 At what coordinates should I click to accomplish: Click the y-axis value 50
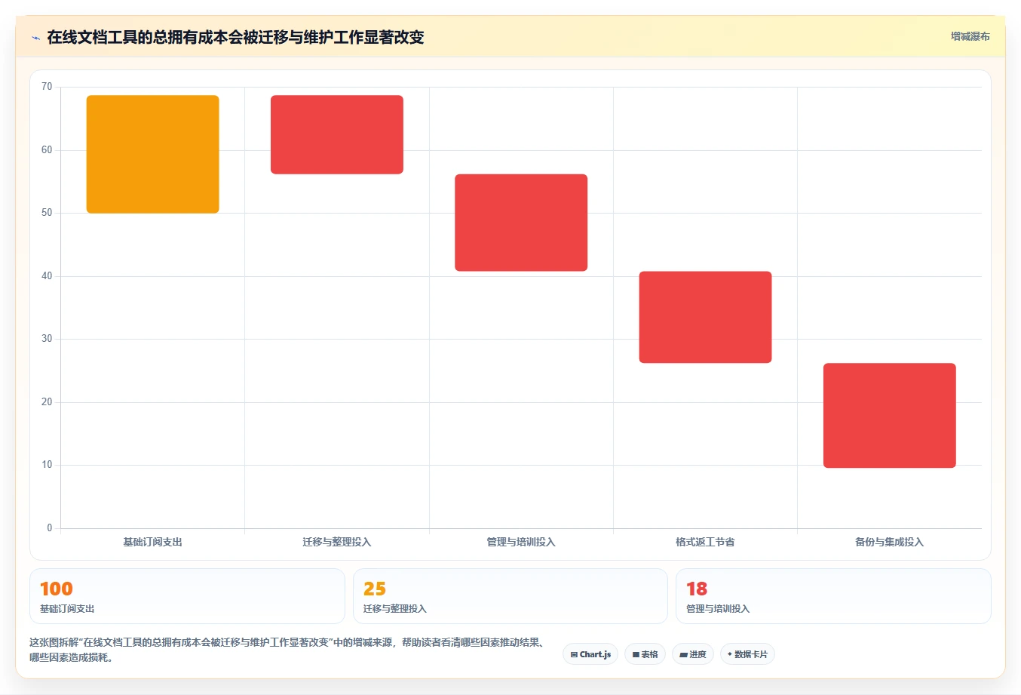pos(47,213)
